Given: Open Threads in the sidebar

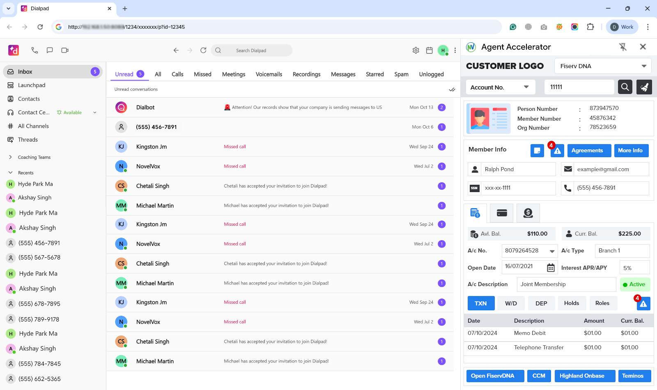Looking at the screenshot, I should tap(53, 140).
